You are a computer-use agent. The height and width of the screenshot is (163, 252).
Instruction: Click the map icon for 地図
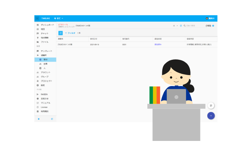tap(37, 29)
